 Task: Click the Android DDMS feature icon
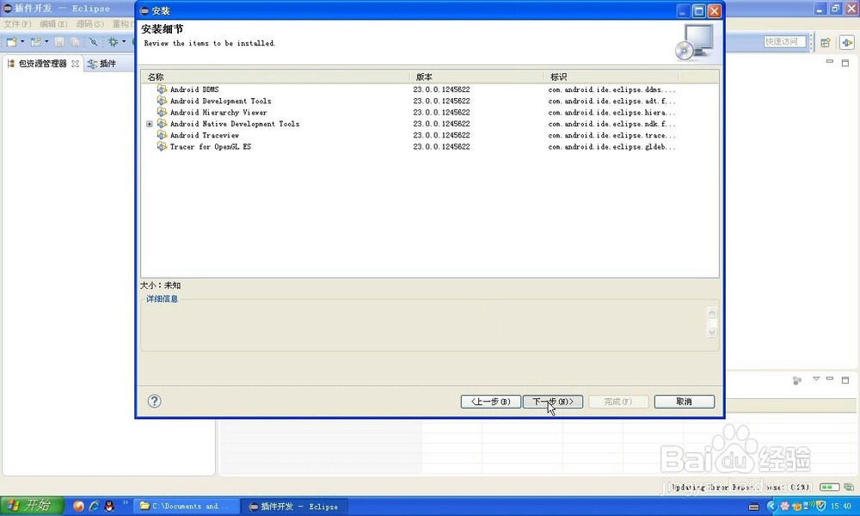pos(162,89)
